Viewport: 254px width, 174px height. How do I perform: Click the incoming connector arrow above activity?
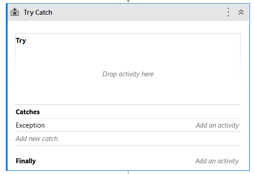point(128,1)
